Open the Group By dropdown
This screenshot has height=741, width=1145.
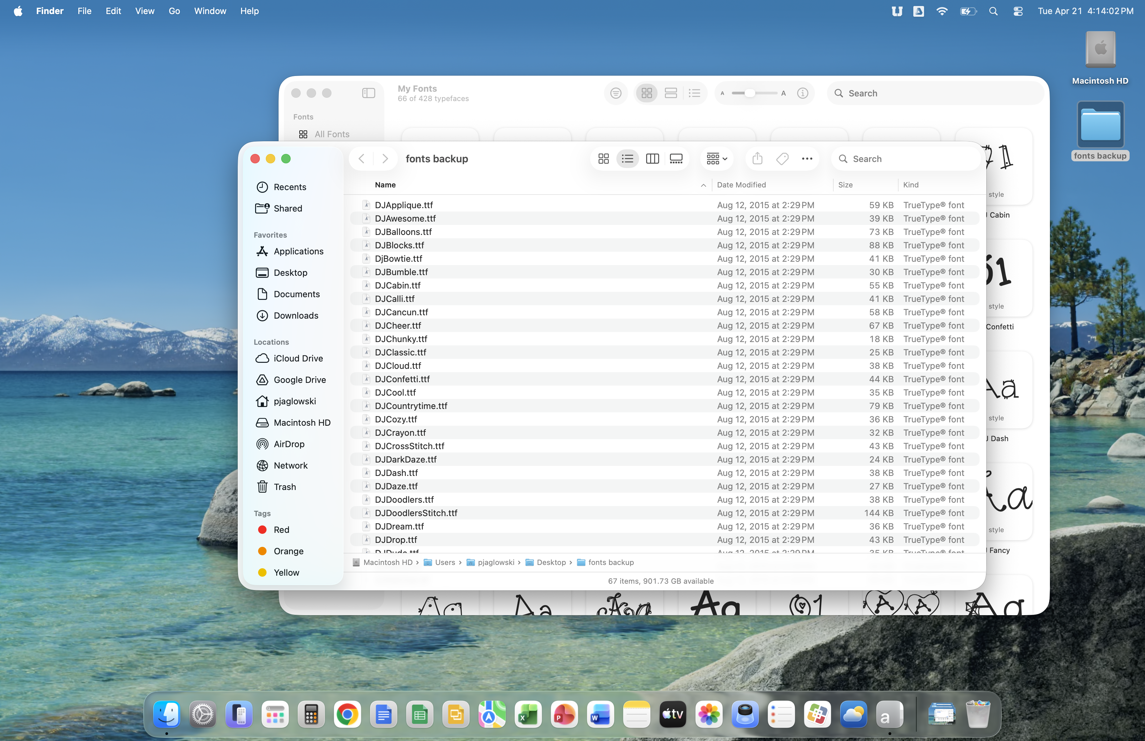tap(716, 159)
